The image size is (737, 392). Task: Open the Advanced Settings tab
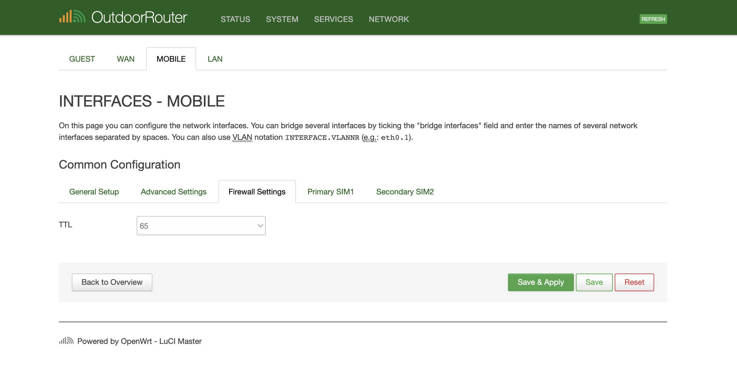[174, 192]
